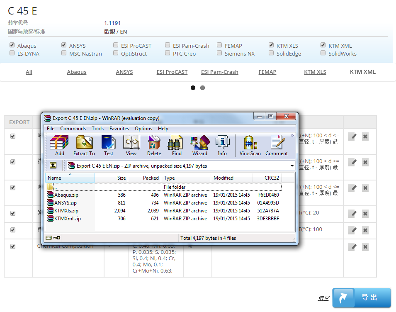Expand hidden toolbar items chevron
The height and width of the screenshot is (312, 396).
292,136
